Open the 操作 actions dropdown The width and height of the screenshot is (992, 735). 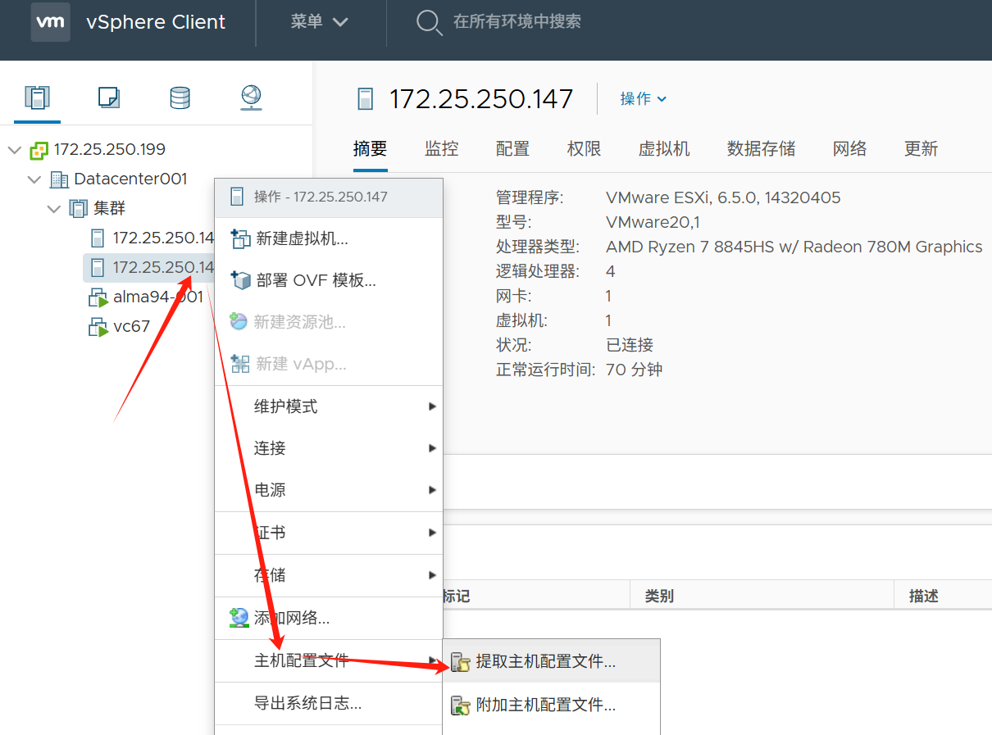pyautogui.click(x=644, y=99)
